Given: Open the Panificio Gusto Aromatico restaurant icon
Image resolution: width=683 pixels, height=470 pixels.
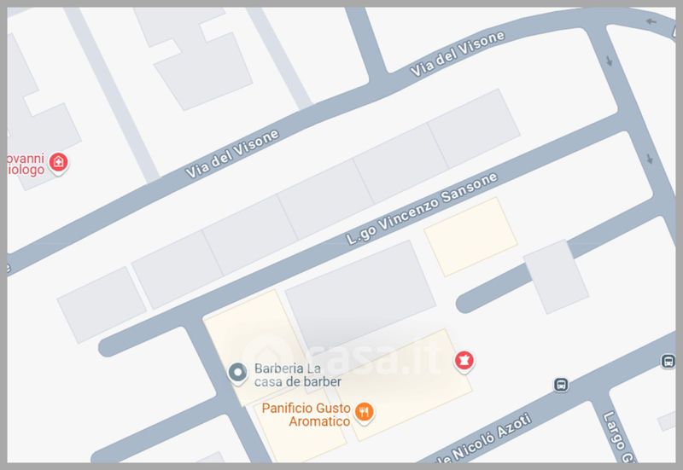Looking at the screenshot, I should point(365,413).
